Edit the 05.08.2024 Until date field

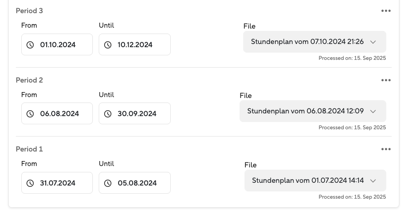pos(137,183)
